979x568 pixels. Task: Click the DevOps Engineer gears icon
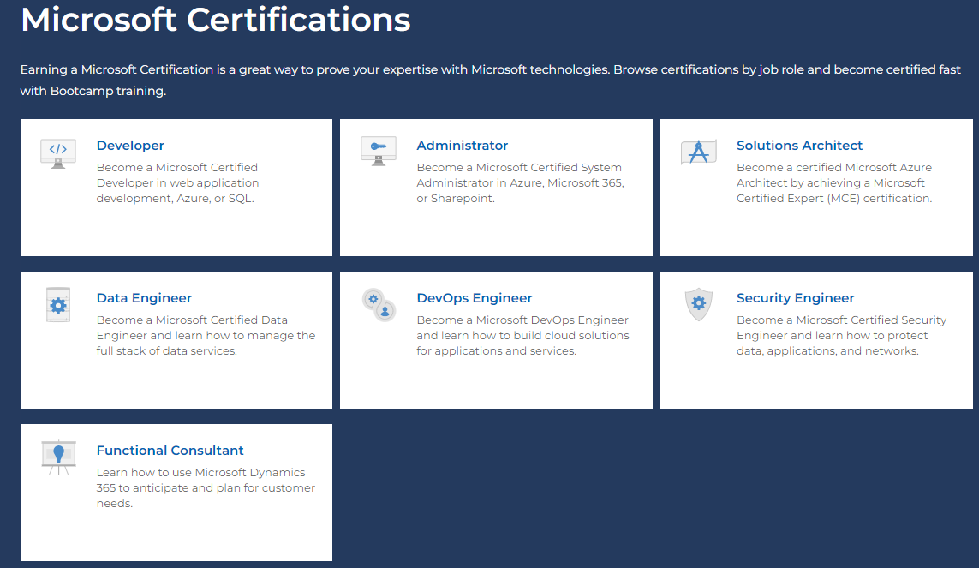click(378, 305)
